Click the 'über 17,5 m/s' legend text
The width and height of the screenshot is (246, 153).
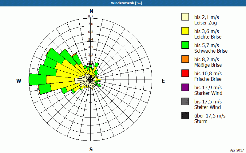pos(210,116)
